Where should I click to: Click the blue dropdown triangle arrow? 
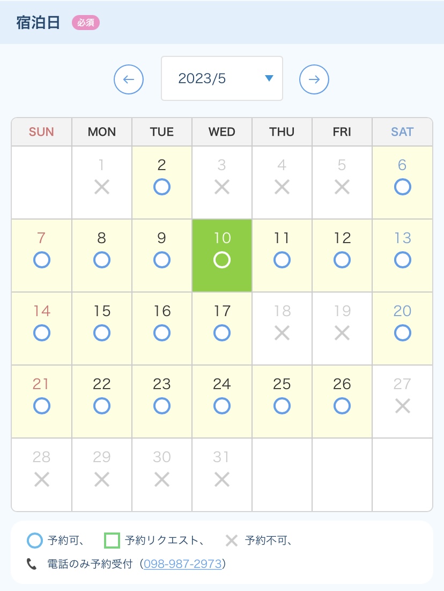click(269, 78)
